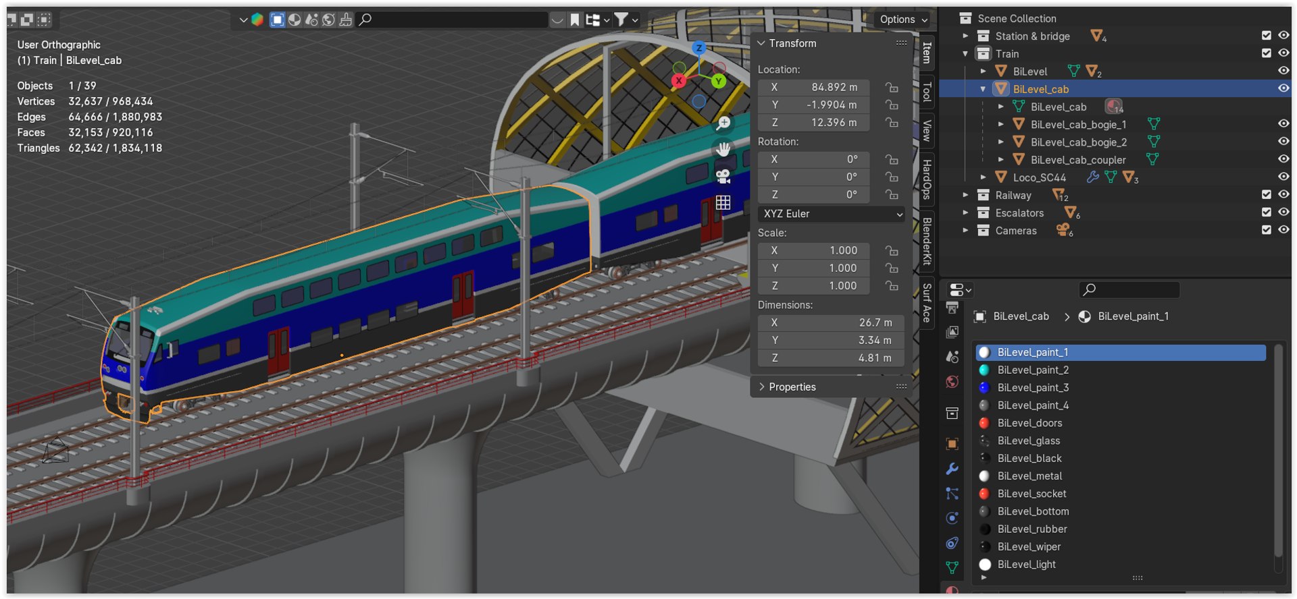The width and height of the screenshot is (1297, 599).
Task: Open the Physics properties tab
Action: click(x=952, y=518)
